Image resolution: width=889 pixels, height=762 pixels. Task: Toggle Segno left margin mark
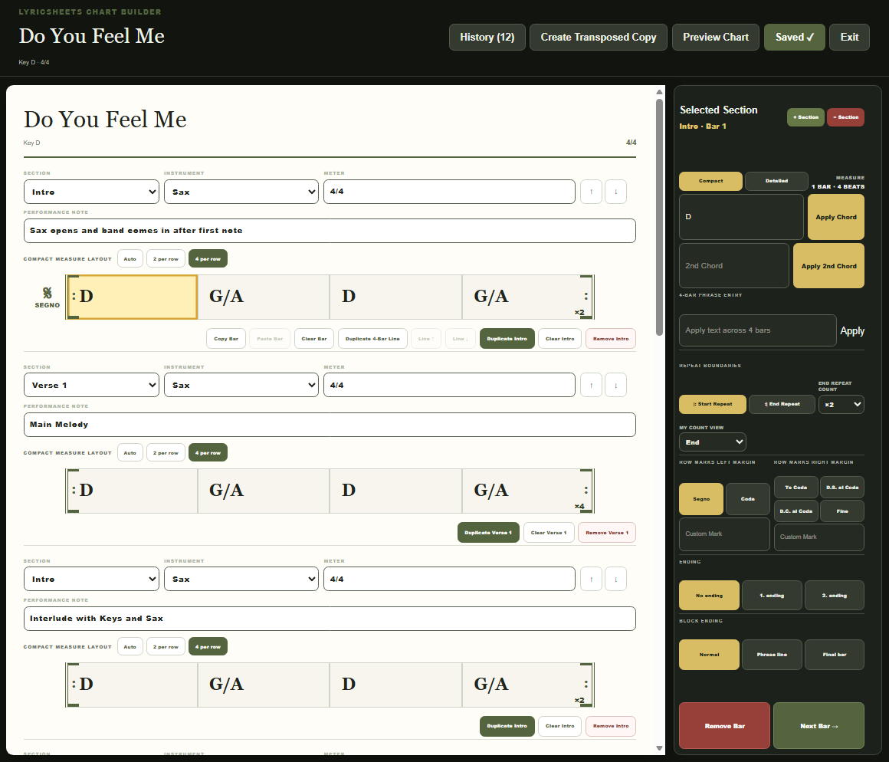pyautogui.click(x=701, y=499)
